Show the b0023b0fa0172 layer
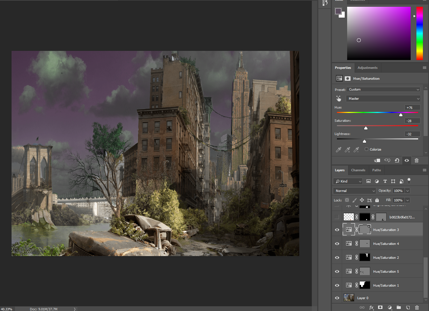The image size is (429, 311). tap(337, 217)
